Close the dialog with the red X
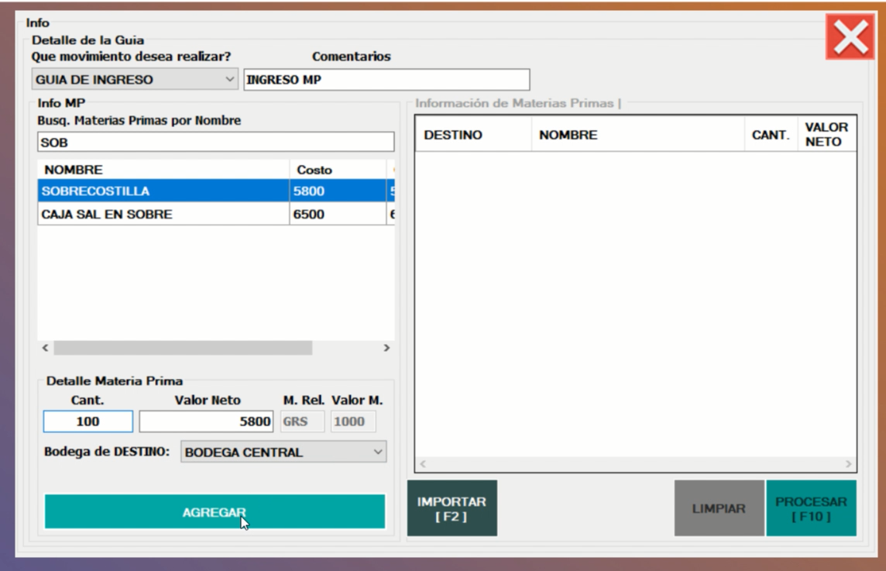Viewport: 886px width, 571px height. point(850,37)
